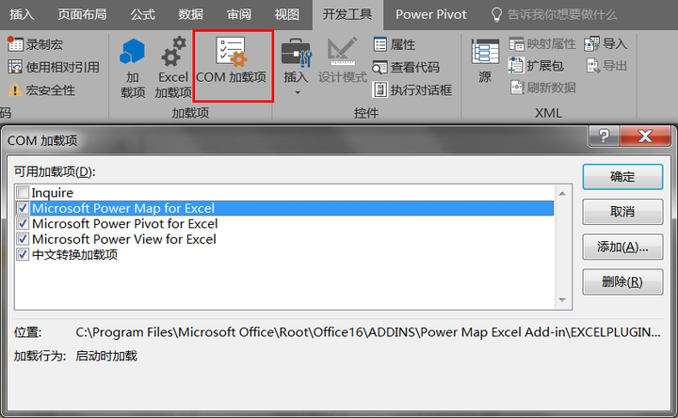The width and height of the screenshot is (678, 418).
Task: Select the 开发工具 tab
Action: click(x=347, y=15)
